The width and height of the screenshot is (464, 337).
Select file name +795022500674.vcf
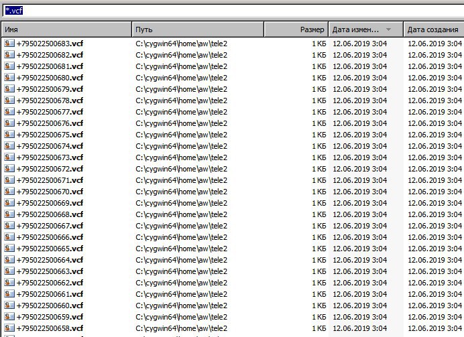50,146
